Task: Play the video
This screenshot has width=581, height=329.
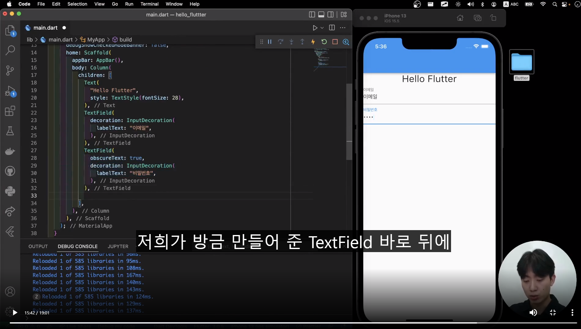Action: (x=15, y=313)
